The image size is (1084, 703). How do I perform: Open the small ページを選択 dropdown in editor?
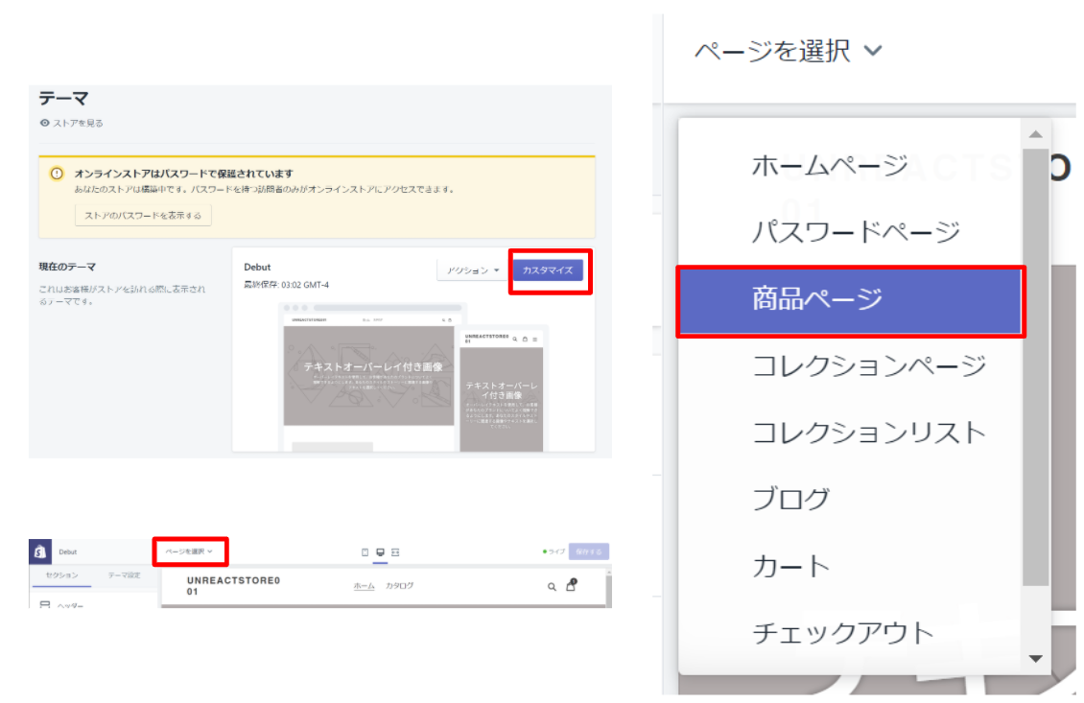pyautogui.click(x=189, y=551)
